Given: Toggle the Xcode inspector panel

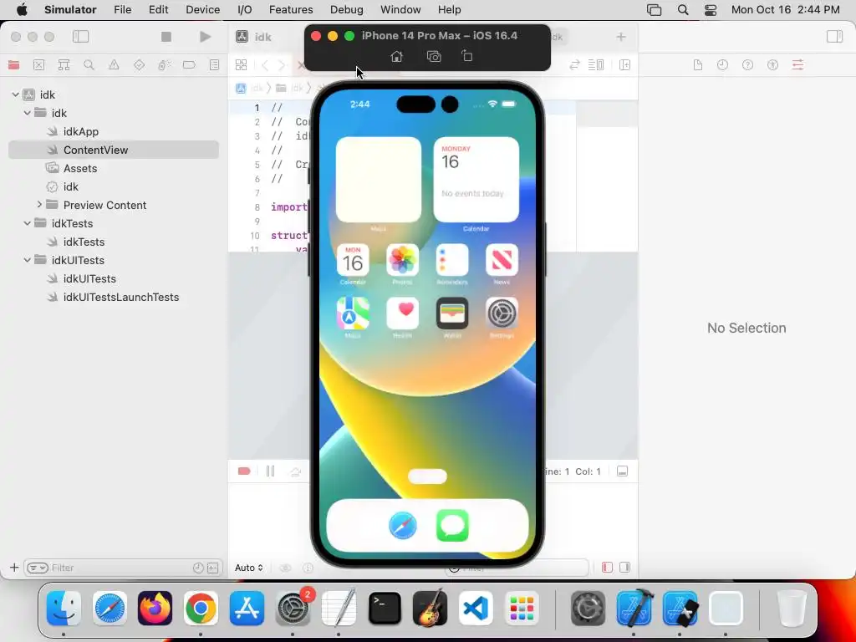Looking at the screenshot, I should (835, 37).
